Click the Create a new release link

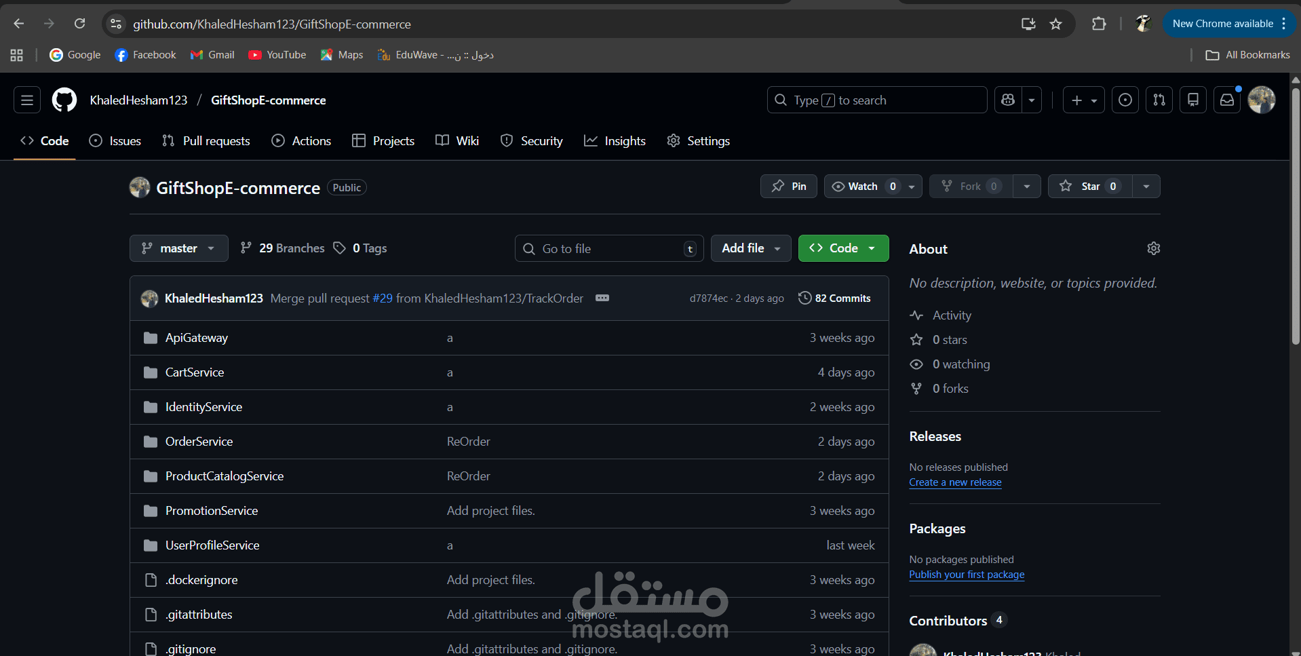point(955,482)
